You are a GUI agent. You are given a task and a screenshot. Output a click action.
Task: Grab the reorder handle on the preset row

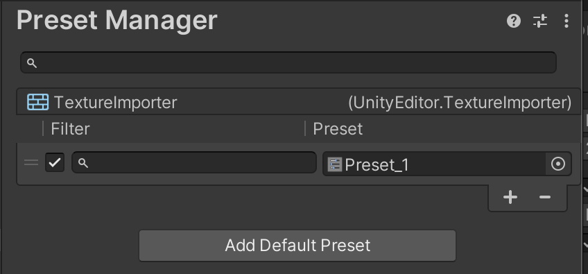[31, 162]
